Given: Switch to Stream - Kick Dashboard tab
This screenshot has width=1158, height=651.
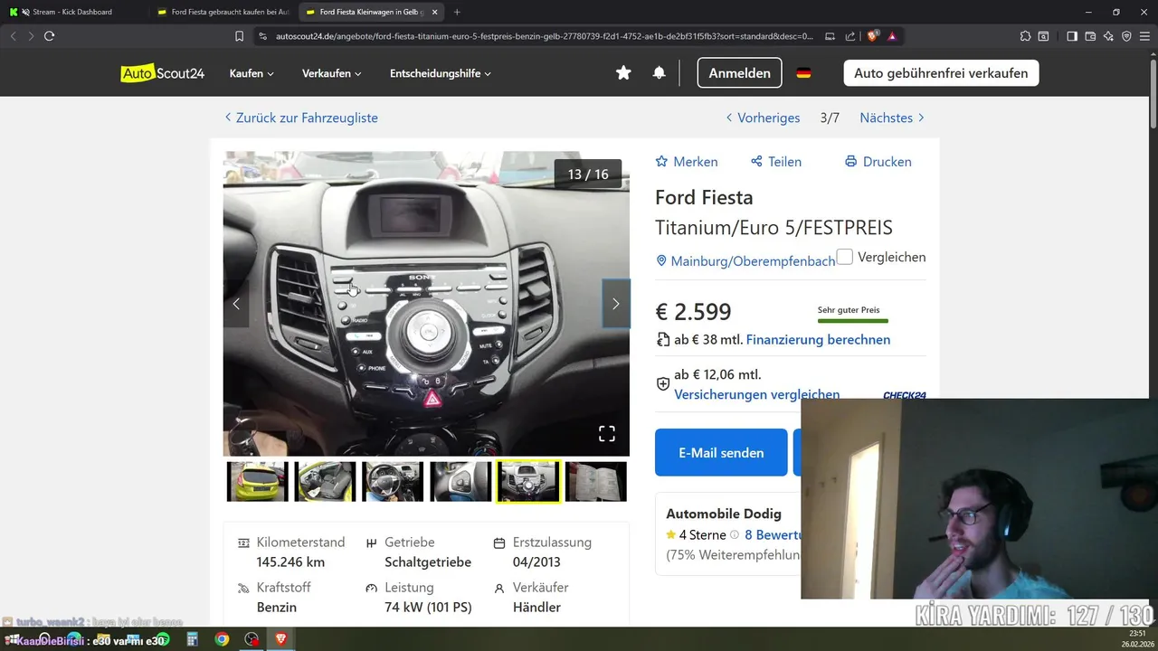Looking at the screenshot, I should 72,12.
